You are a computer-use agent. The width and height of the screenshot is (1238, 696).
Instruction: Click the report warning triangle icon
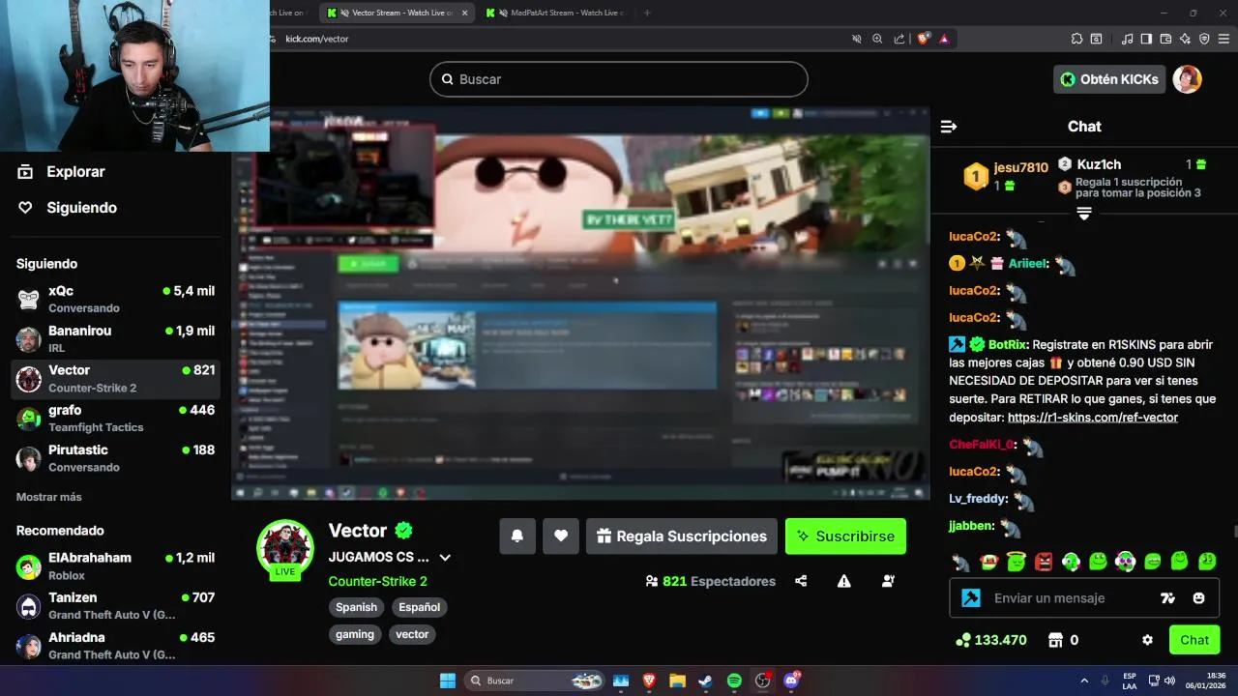click(844, 581)
